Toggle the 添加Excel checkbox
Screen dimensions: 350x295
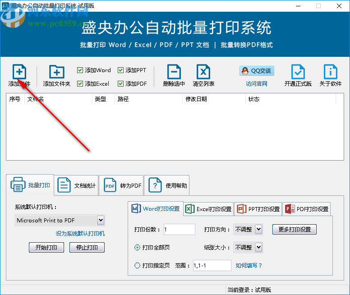click(80, 84)
